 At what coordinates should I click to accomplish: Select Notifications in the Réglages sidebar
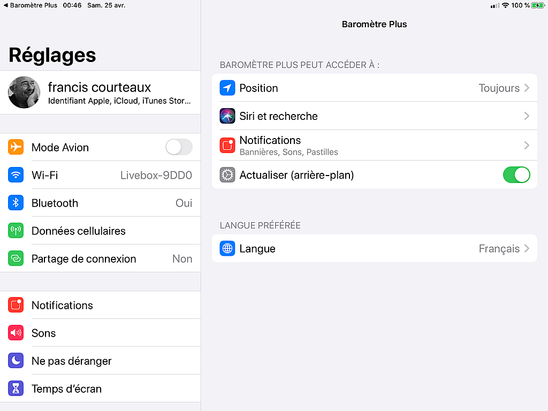click(x=100, y=305)
